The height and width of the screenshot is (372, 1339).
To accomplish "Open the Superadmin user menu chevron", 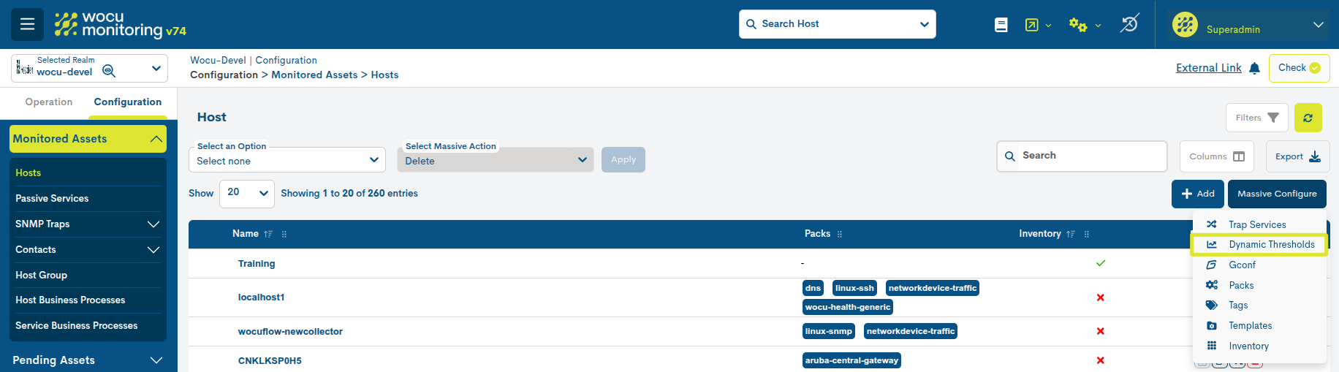I will click(x=1319, y=24).
